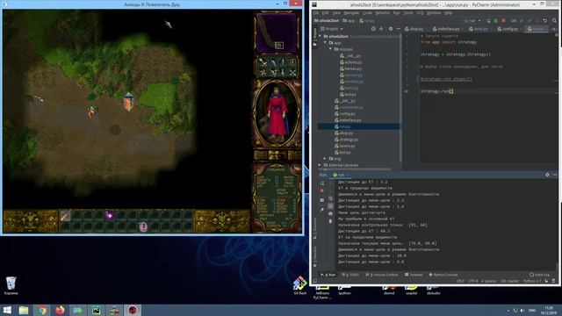The height and width of the screenshot is (316, 562).
Task: Collapse the allods2bot root folder
Action: tap(320, 36)
